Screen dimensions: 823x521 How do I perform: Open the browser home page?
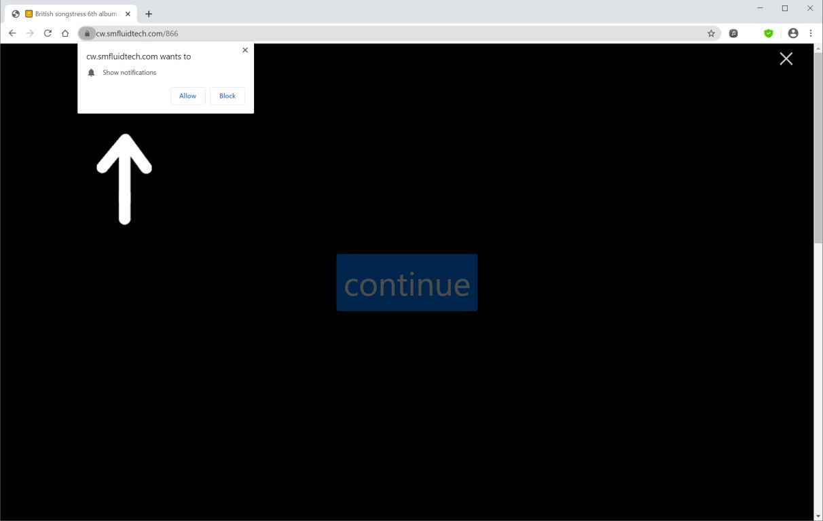pyautogui.click(x=65, y=33)
